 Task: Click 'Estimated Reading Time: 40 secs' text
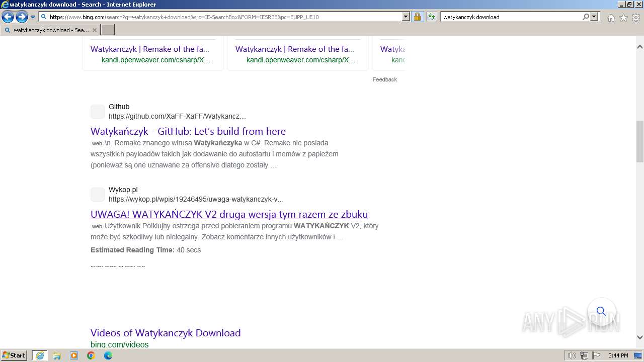[x=145, y=250]
